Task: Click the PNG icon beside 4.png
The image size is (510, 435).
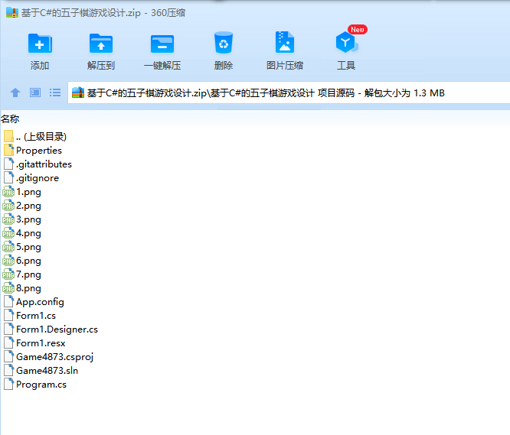Action: point(8,233)
